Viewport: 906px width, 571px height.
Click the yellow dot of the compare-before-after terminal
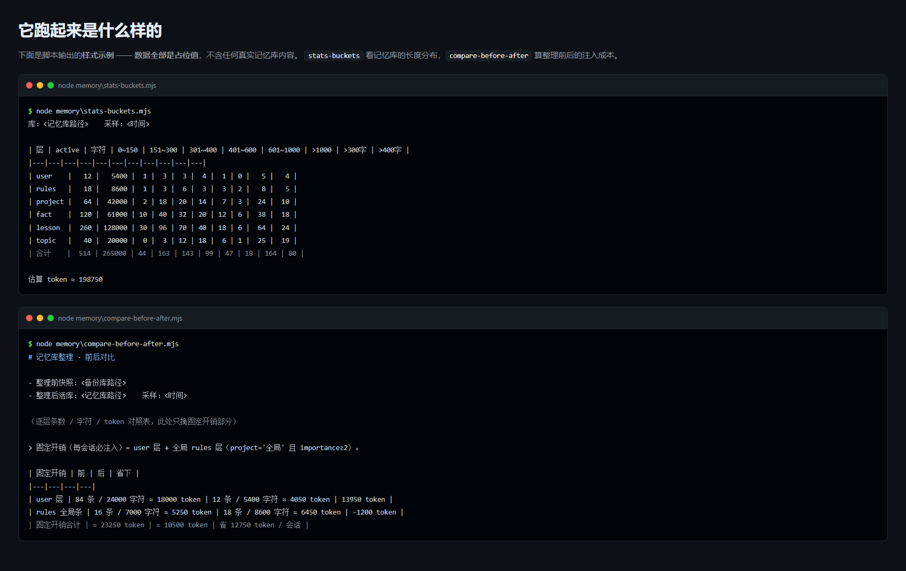(40, 318)
